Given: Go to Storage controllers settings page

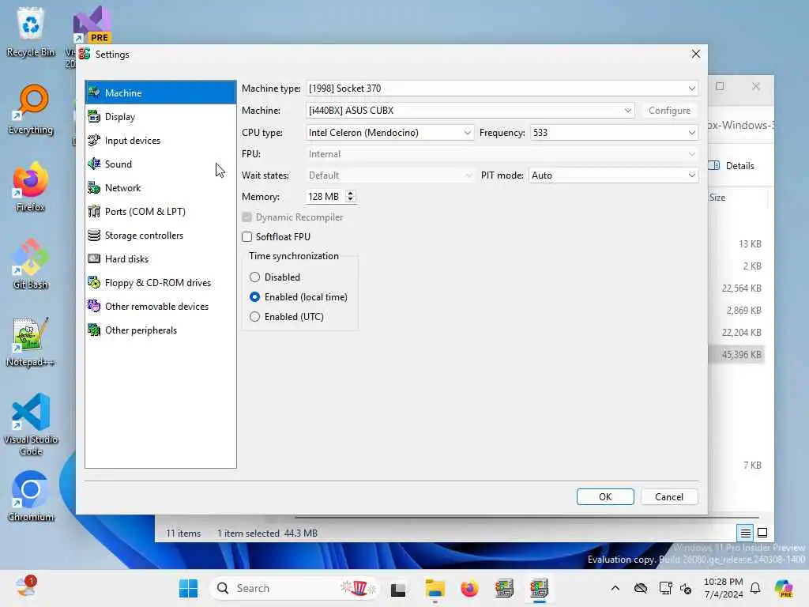Looking at the screenshot, I should point(160,236).
